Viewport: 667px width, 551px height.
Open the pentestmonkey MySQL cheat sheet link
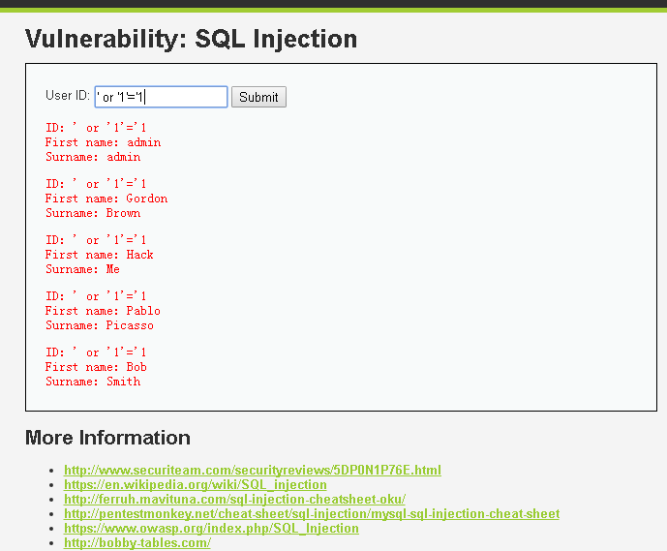tap(311, 514)
